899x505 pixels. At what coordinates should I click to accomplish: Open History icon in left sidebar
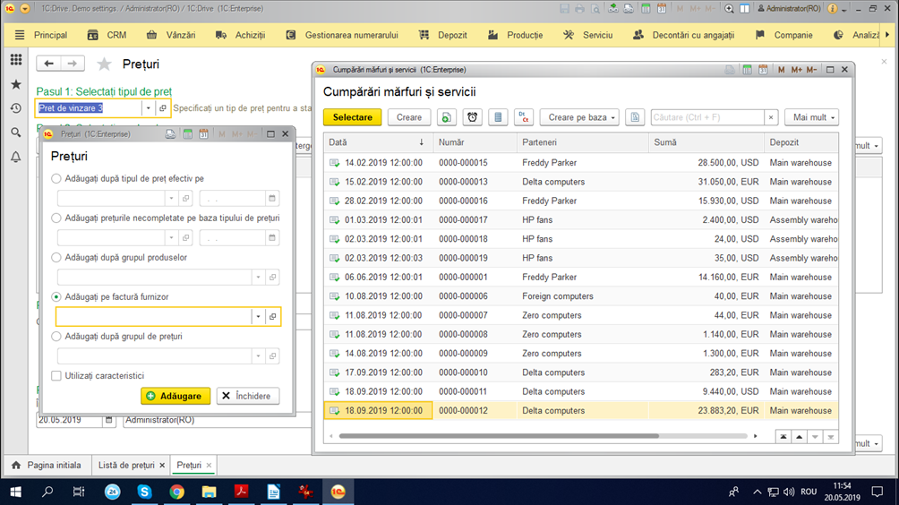16,108
